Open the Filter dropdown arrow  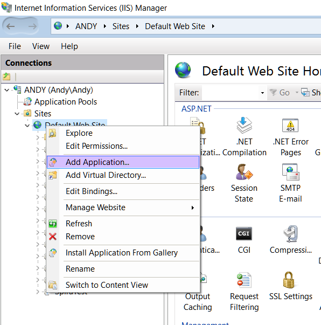point(262,93)
